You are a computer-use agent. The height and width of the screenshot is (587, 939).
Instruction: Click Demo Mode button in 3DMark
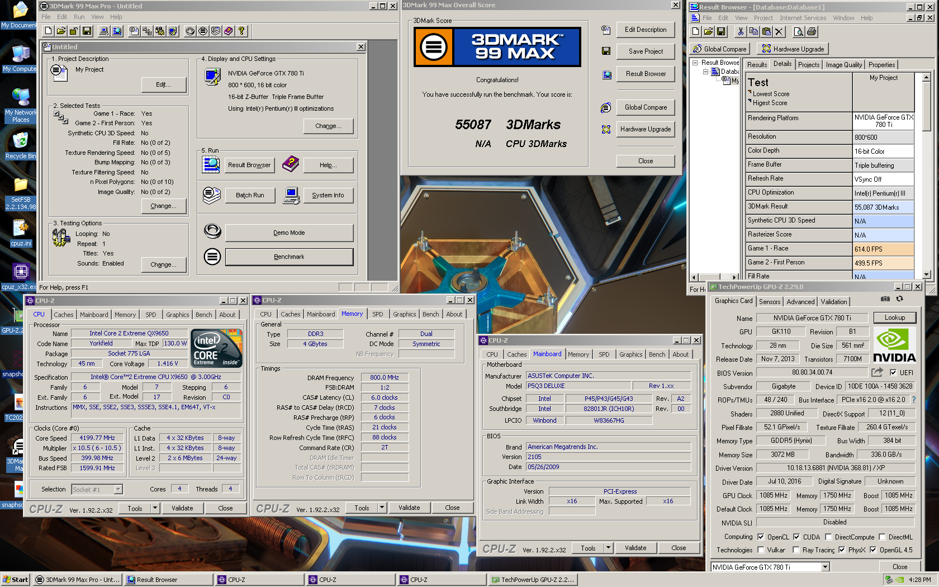[x=289, y=233]
